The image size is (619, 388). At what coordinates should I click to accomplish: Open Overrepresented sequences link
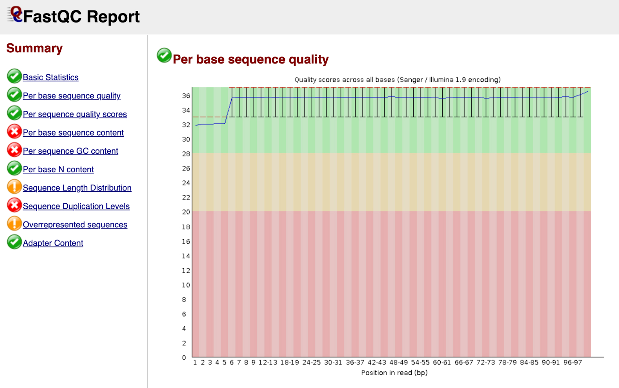coord(75,225)
